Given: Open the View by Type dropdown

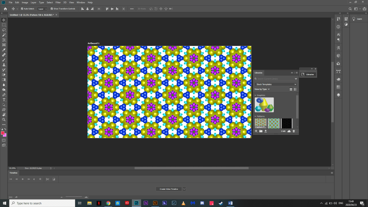Looking at the screenshot, I should (262, 89).
